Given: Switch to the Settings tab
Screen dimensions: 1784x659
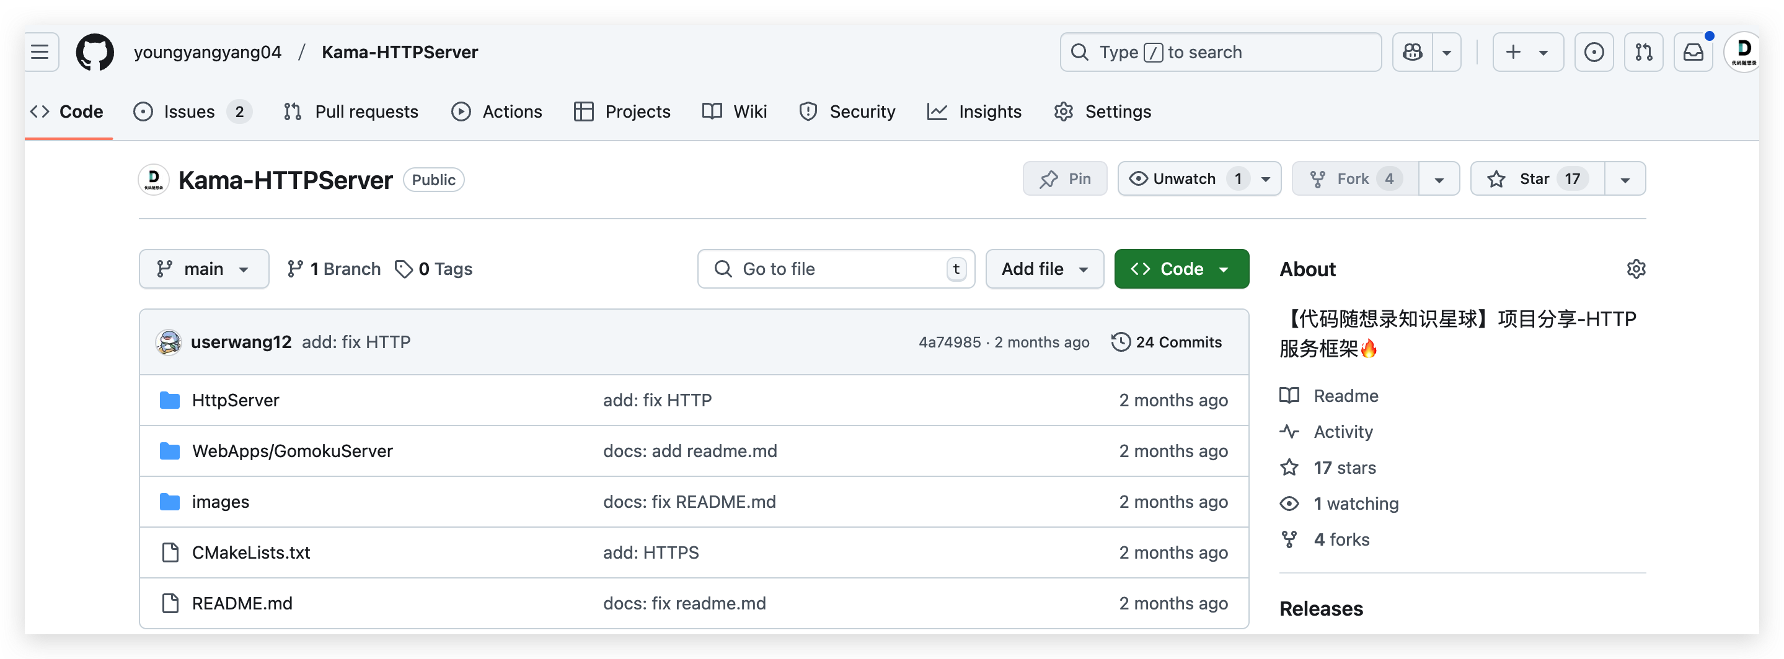Looking at the screenshot, I should 1103,111.
